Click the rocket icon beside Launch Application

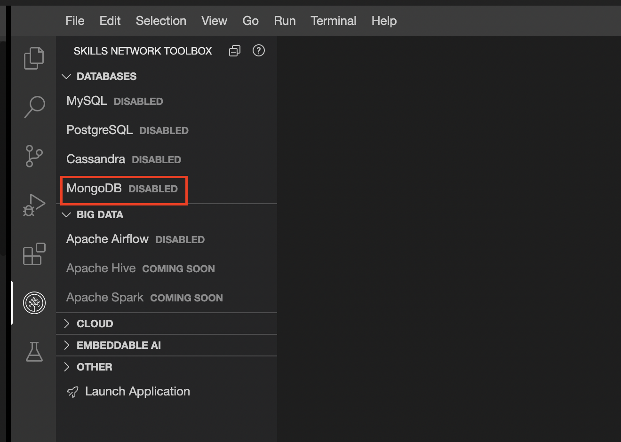[72, 392]
